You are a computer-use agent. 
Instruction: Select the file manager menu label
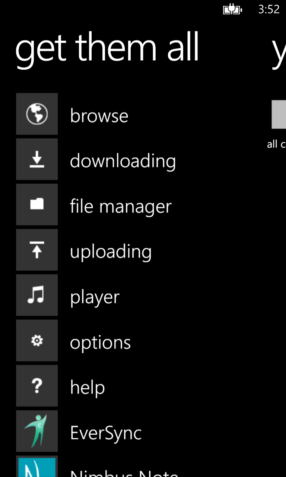tap(121, 207)
